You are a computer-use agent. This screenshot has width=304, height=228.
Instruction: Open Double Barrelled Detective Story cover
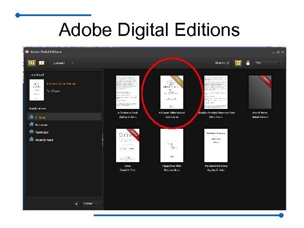216,92
